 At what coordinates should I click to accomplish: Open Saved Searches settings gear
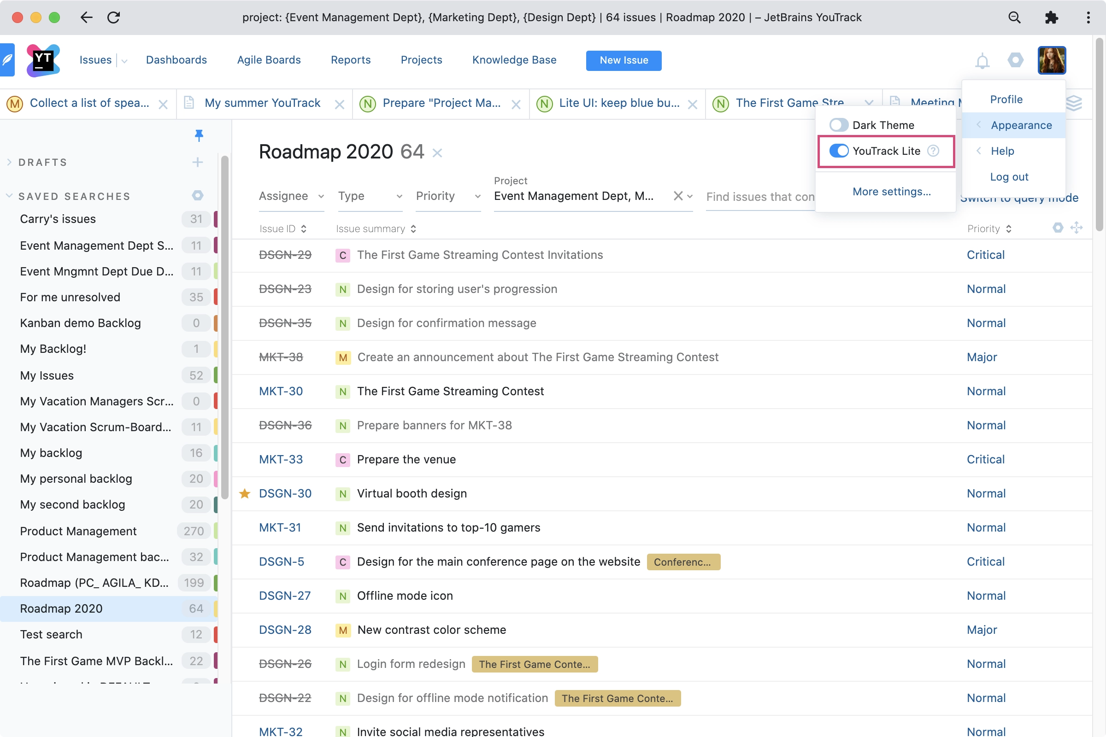198,195
